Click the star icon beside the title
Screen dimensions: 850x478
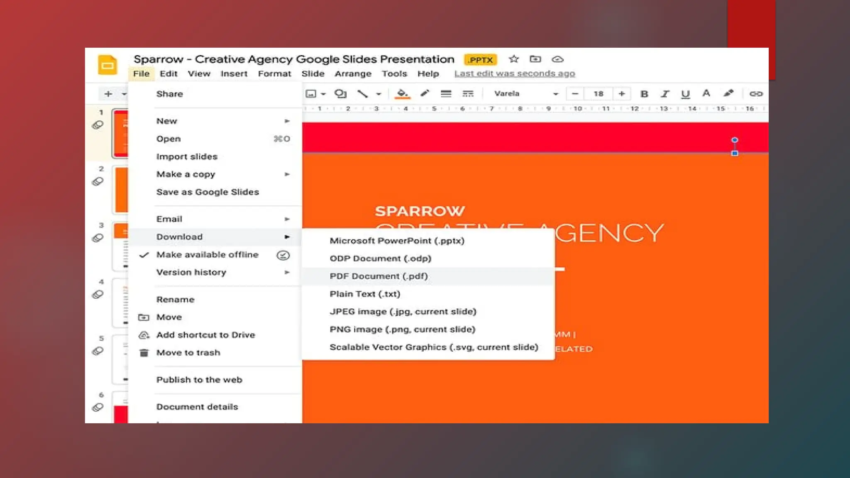pos(514,59)
